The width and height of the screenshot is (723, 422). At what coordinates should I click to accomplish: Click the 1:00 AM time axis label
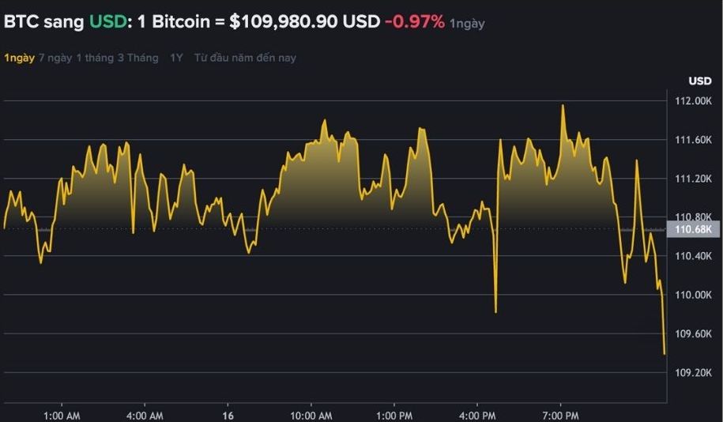(x=62, y=415)
